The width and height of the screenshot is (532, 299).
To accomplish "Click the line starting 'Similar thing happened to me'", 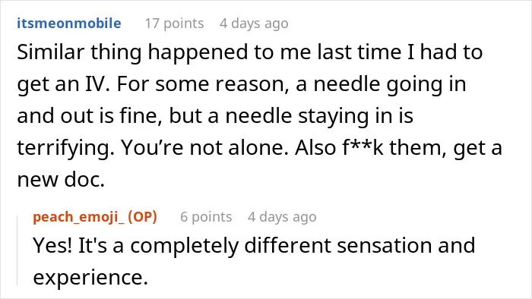I will pyautogui.click(x=250, y=52).
